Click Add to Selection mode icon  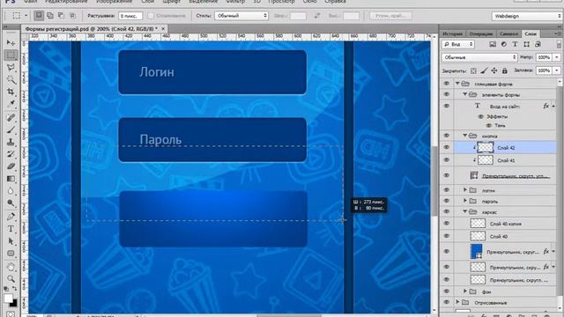[50, 16]
